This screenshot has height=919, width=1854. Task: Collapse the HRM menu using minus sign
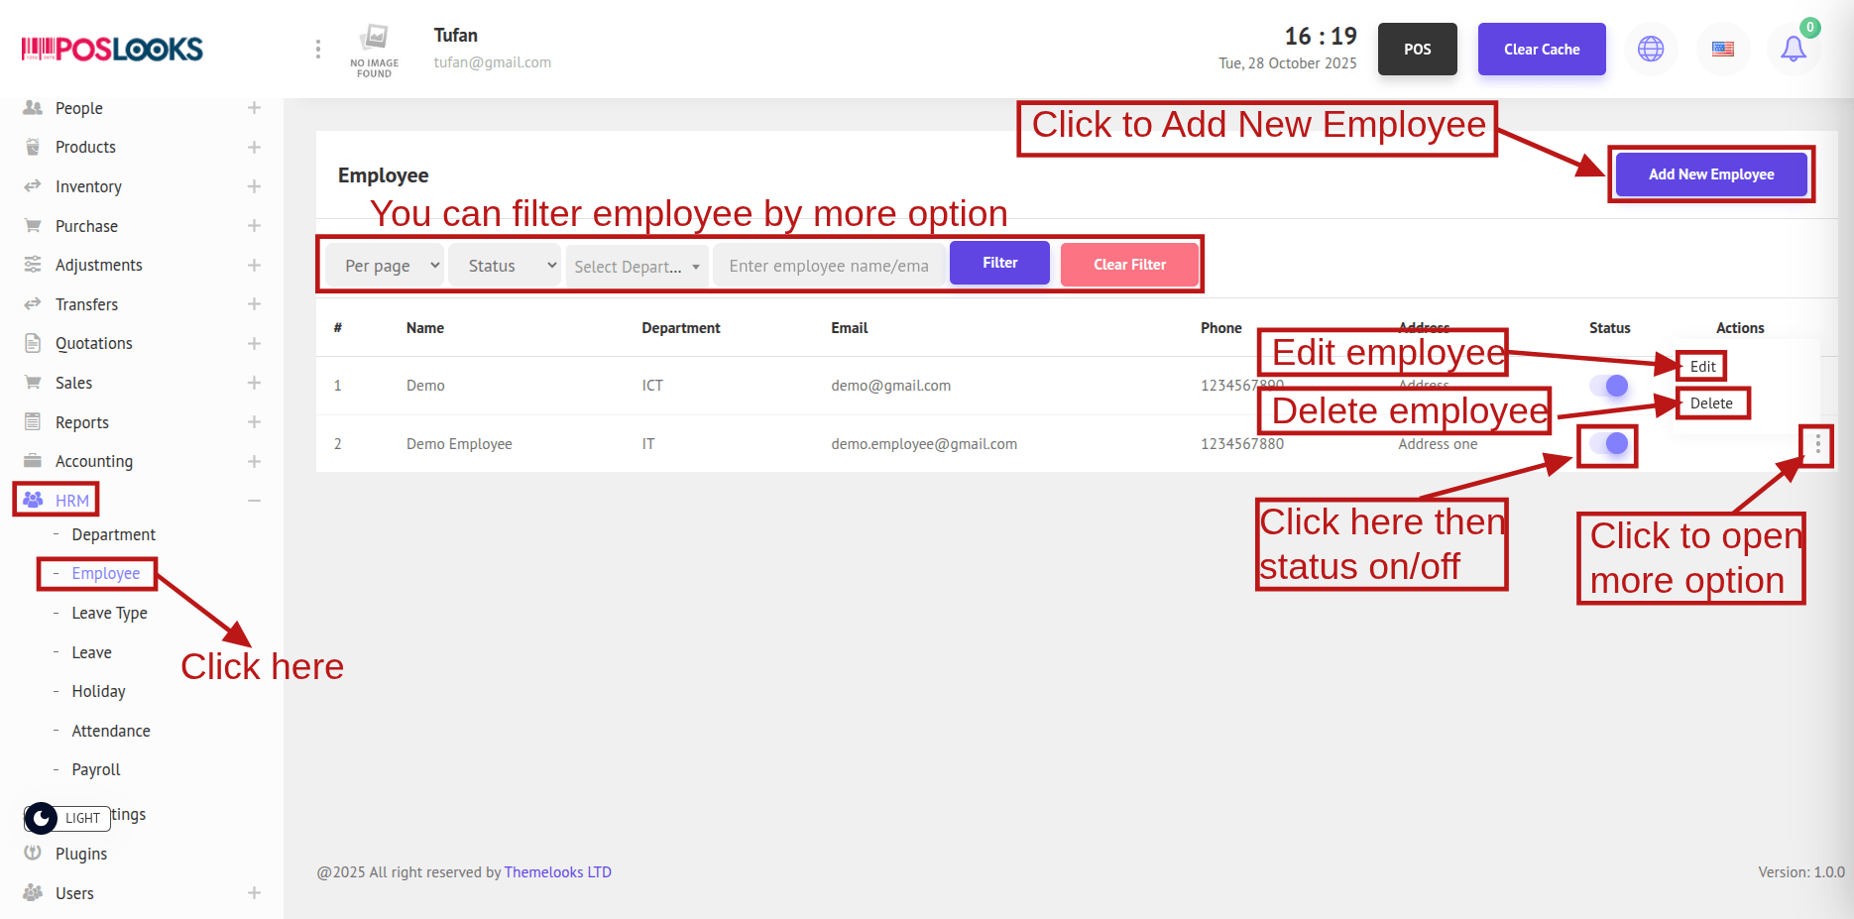tap(254, 501)
